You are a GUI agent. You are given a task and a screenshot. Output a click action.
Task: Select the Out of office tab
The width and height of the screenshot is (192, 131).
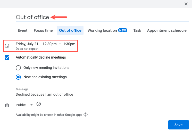point(70,30)
